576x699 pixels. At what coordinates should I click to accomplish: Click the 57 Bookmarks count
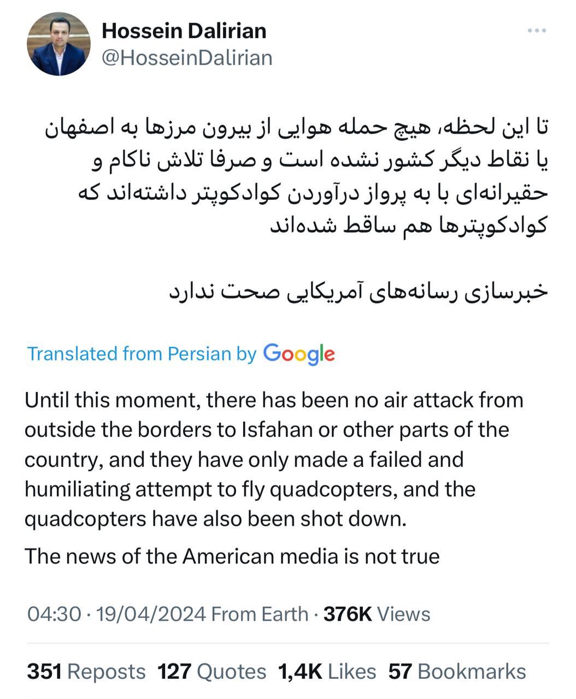(x=457, y=672)
